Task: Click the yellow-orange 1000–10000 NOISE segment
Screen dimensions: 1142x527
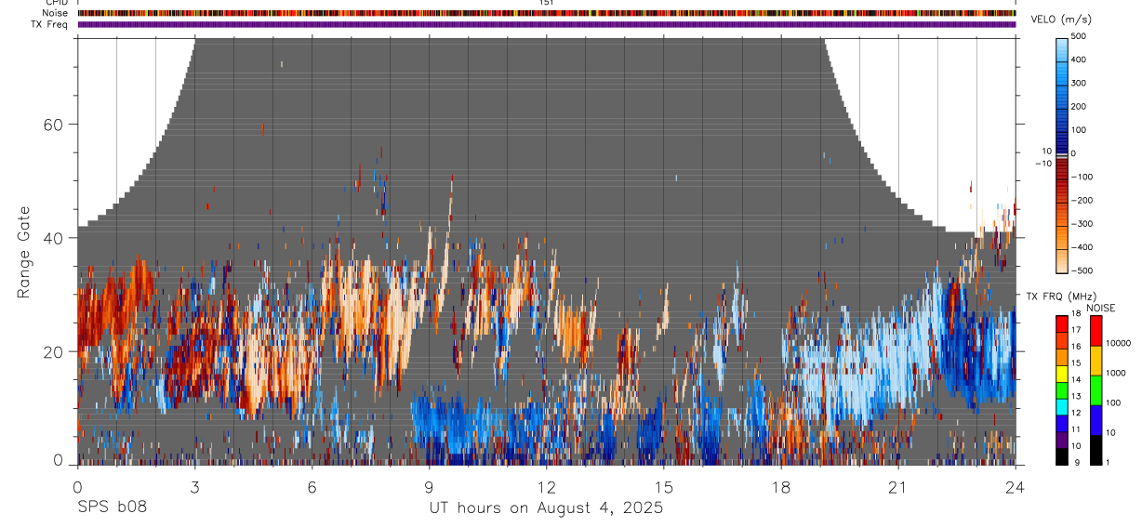Action: 1096,360
